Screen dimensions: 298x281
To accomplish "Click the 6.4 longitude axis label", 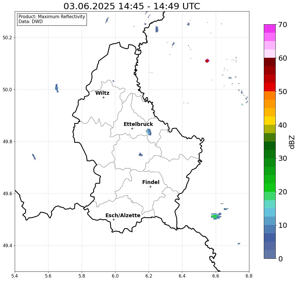I will tap(182, 276).
